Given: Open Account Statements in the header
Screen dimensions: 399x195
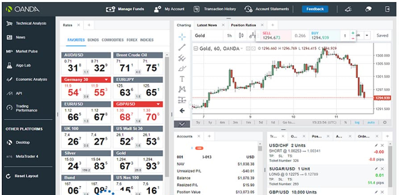Looking at the screenshot, I should click(x=267, y=9).
